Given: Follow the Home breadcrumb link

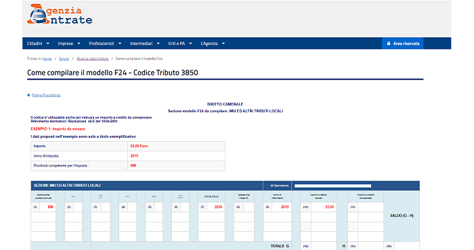Looking at the screenshot, I should click(47, 59).
